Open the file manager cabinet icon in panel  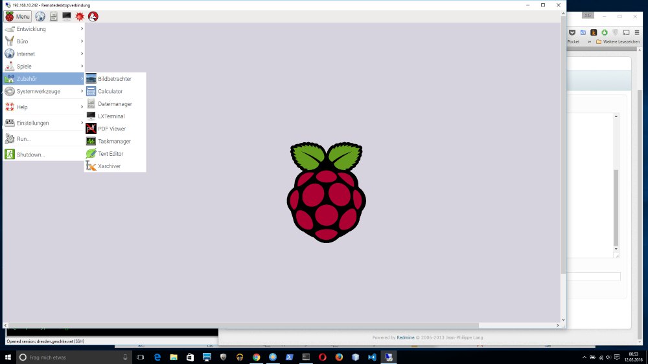[x=53, y=17]
